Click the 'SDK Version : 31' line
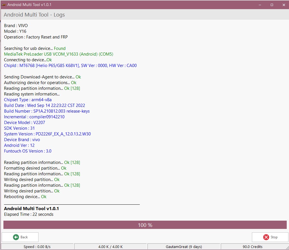 (19, 128)
